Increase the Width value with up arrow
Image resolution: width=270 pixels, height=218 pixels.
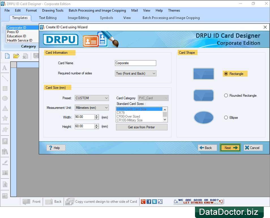tap(97, 116)
